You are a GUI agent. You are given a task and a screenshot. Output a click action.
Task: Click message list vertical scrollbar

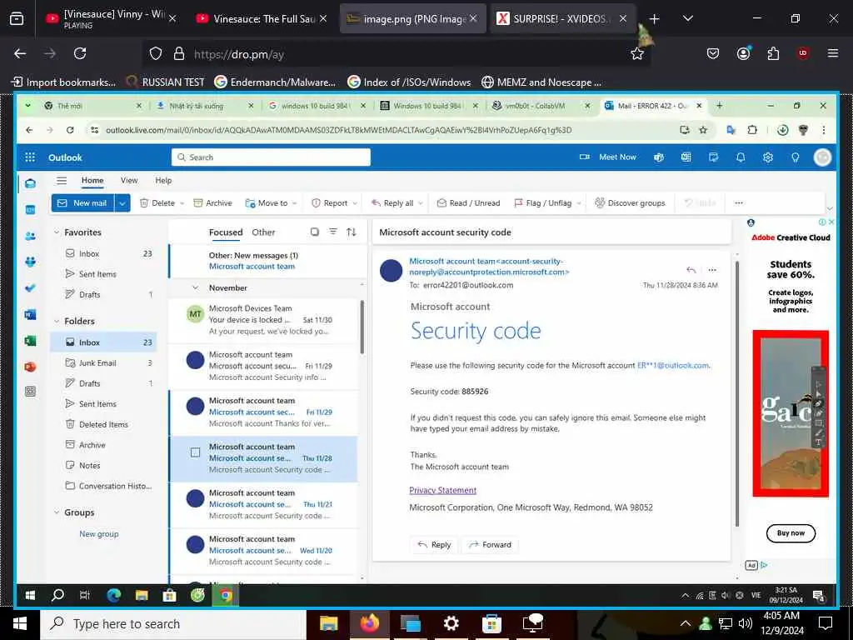(x=362, y=327)
